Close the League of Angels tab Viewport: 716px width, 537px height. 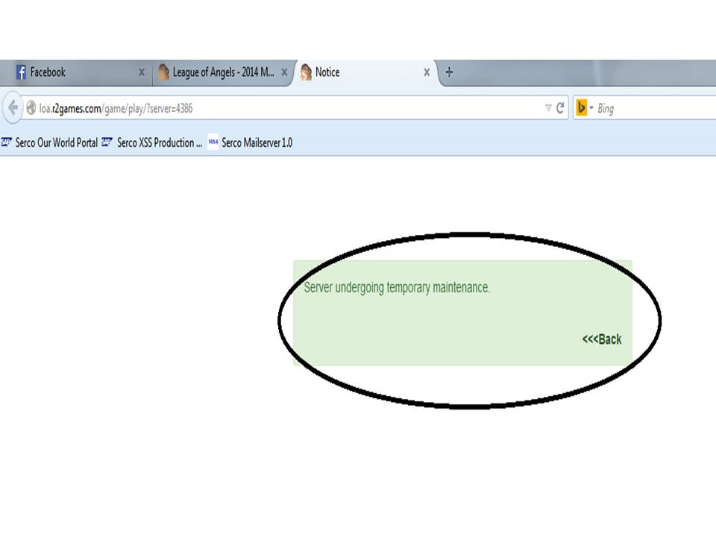[x=284, y=72]
